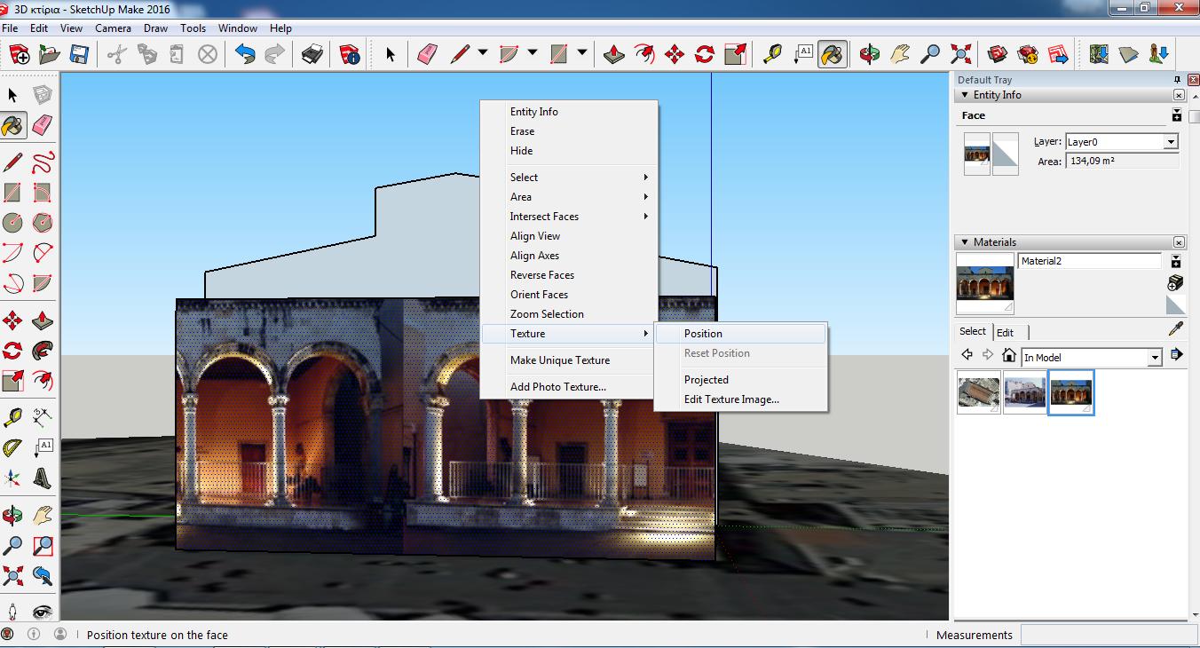
Task: Set material to default using the swatch
Action: (1176, 304)
